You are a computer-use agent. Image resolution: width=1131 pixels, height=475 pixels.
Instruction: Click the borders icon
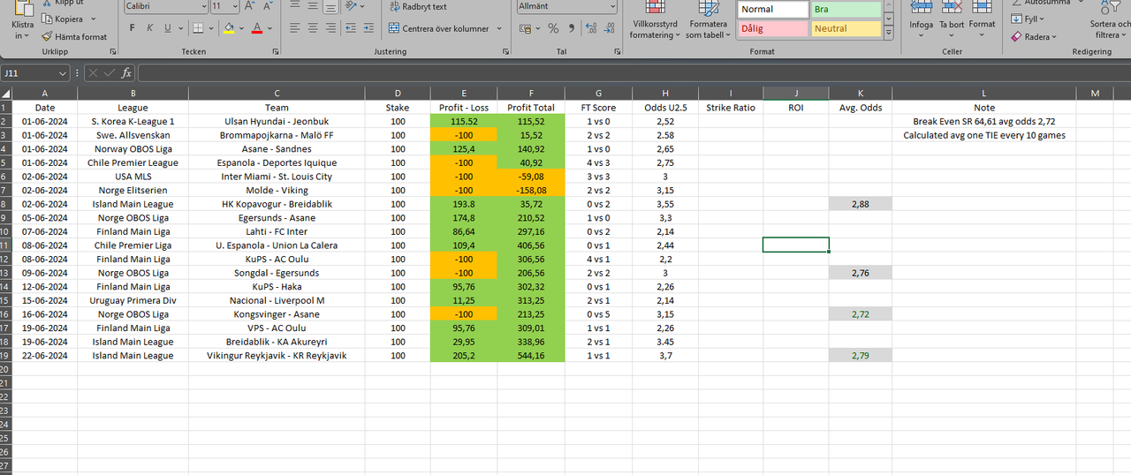tap(198, 28)
